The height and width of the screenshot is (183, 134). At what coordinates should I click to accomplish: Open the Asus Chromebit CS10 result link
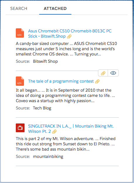70,34
